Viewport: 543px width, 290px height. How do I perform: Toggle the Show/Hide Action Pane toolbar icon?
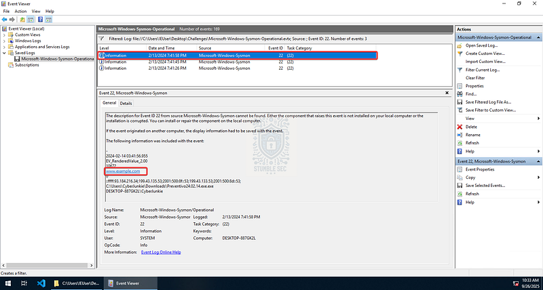pyautogui.click(x=48, y=20)
